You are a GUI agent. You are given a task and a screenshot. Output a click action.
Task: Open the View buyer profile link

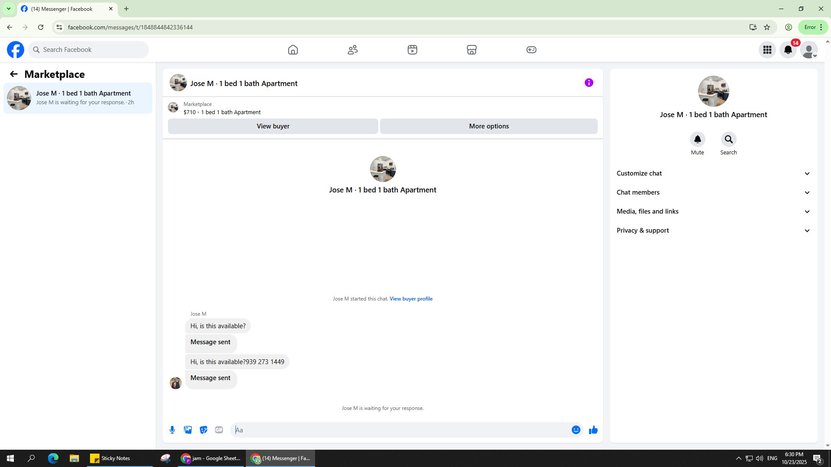[411, 299]
